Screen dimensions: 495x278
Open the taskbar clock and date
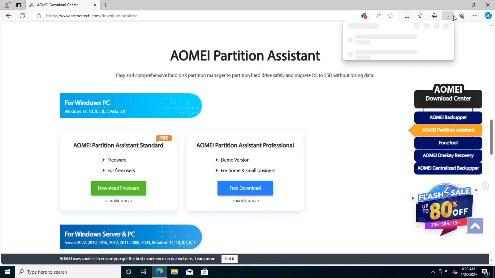(468, 272)
